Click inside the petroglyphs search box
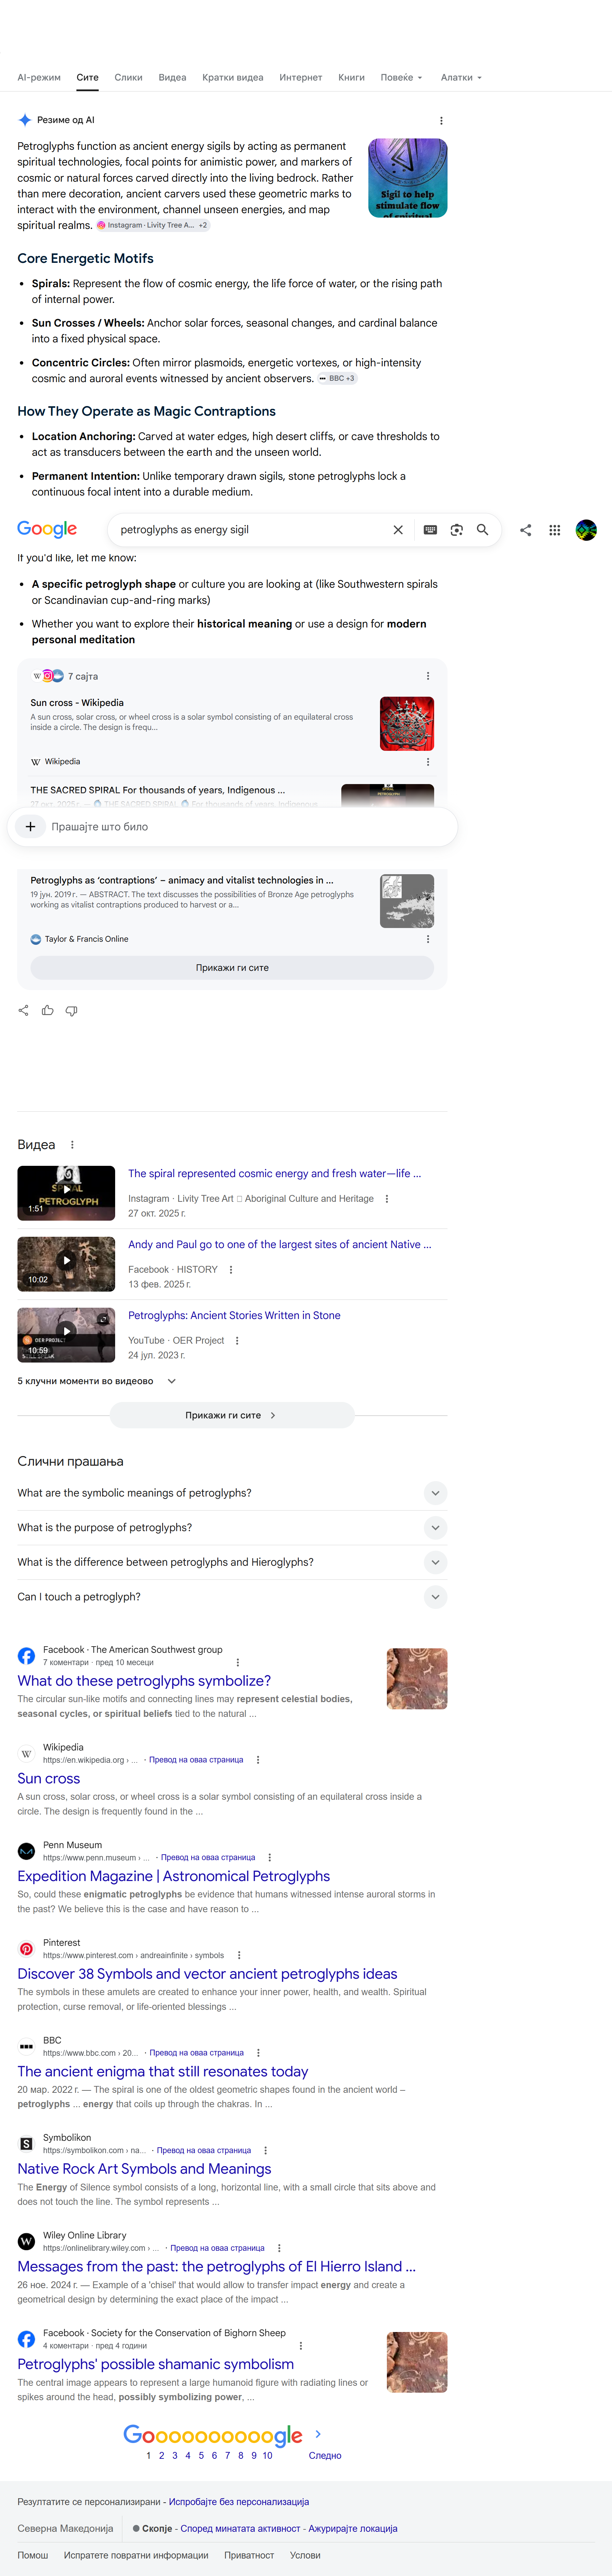The image size is (612, 2576). pyautogui.click(x=250, y=530)
